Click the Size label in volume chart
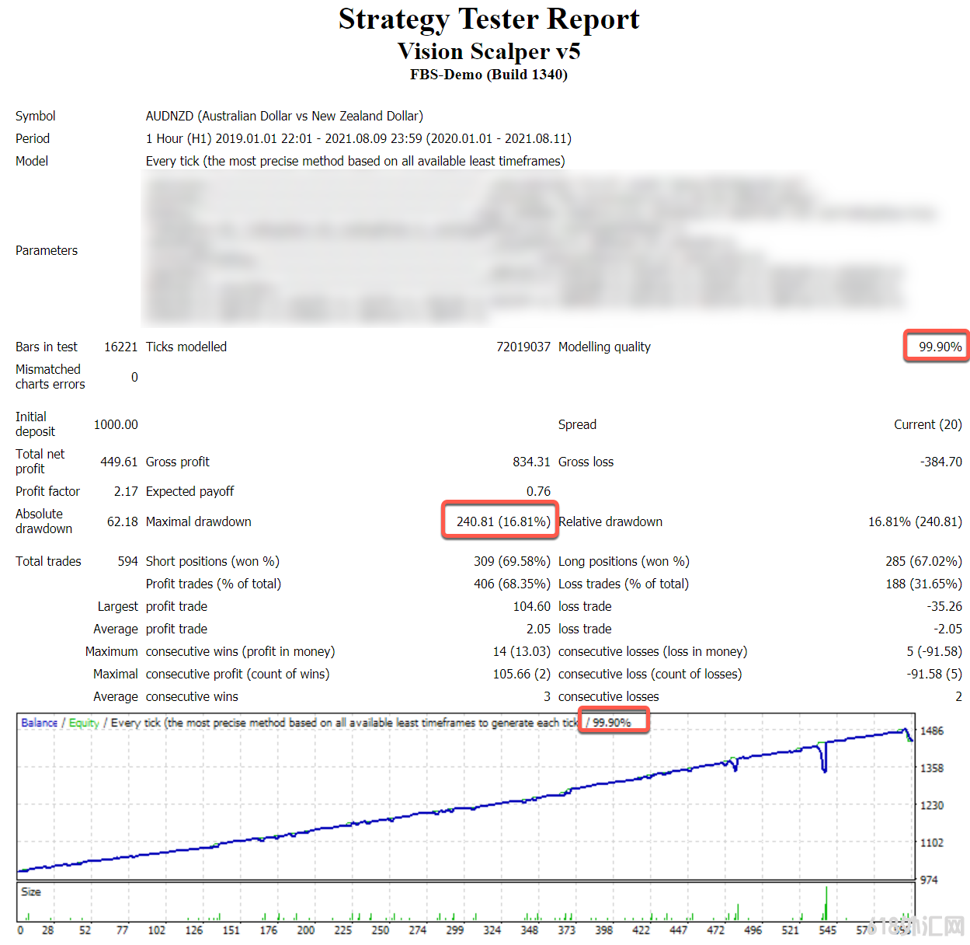 31,891
